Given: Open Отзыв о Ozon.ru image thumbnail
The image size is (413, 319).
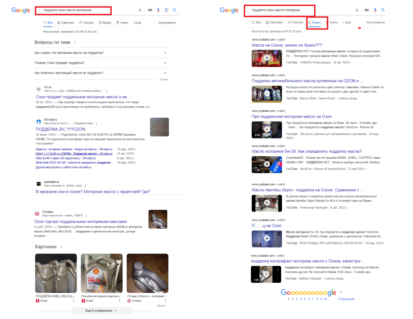Looking at the screenshot, I should tap(148, 273).
